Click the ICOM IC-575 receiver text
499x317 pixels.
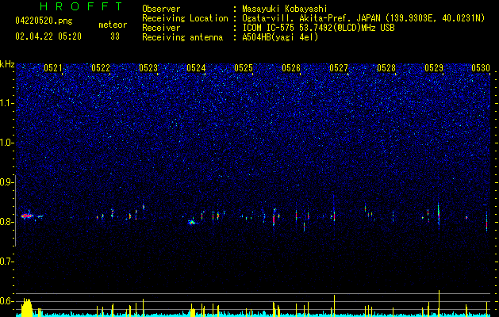pyautogui.click(x=319, y=28)
